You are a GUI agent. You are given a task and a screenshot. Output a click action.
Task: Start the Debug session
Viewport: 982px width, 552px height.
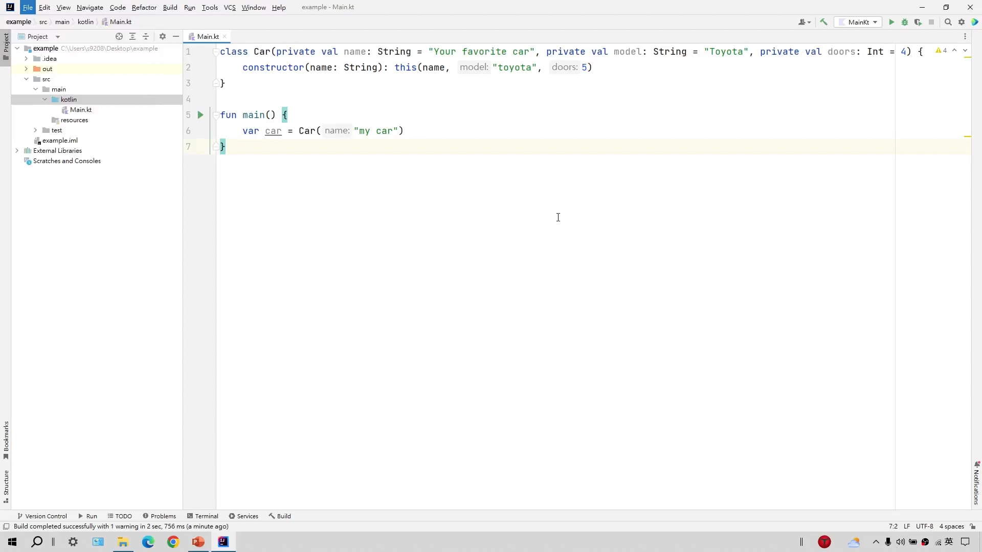point(905,22)
